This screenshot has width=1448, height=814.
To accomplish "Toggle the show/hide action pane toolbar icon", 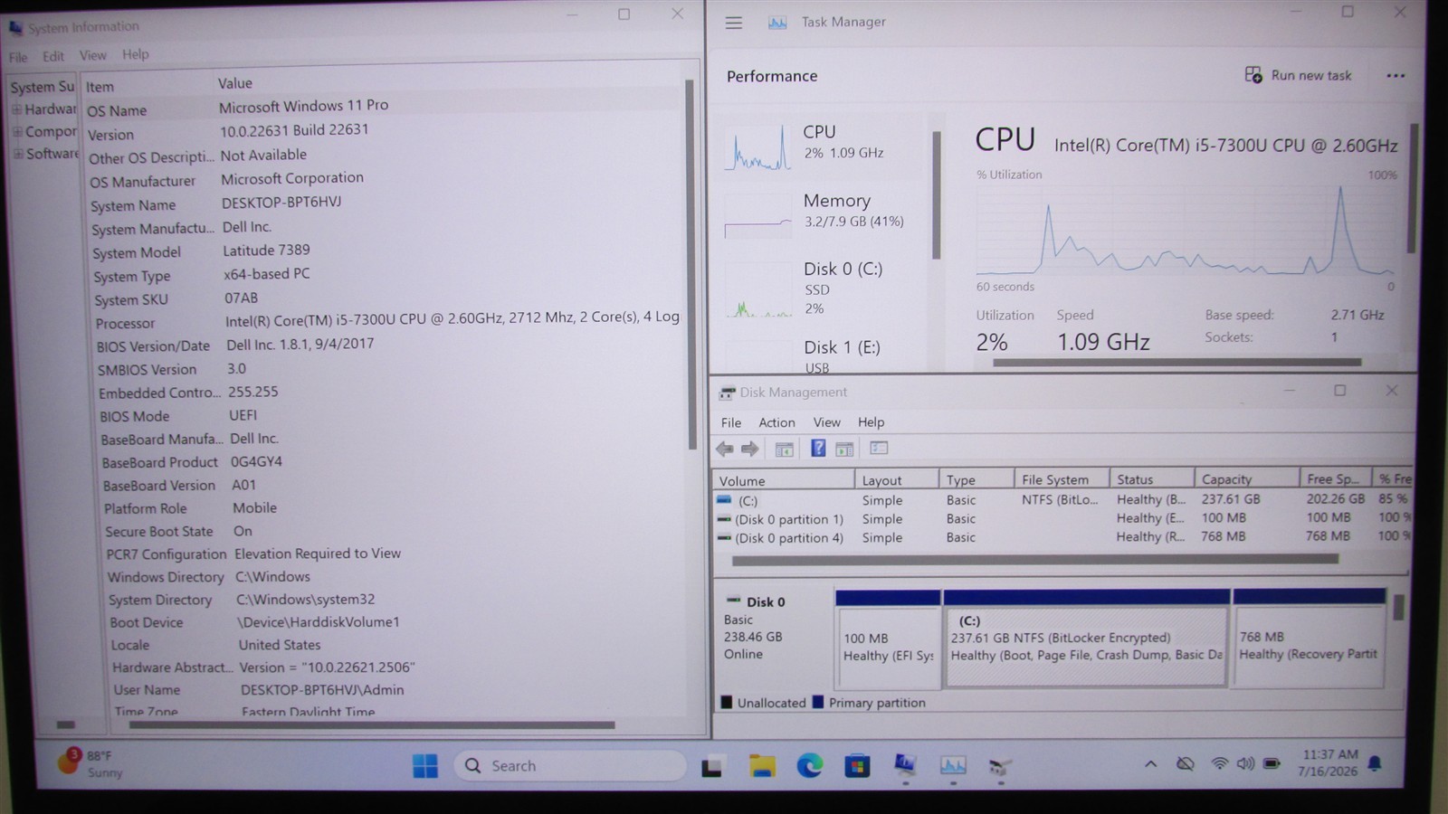I will 844,449.
